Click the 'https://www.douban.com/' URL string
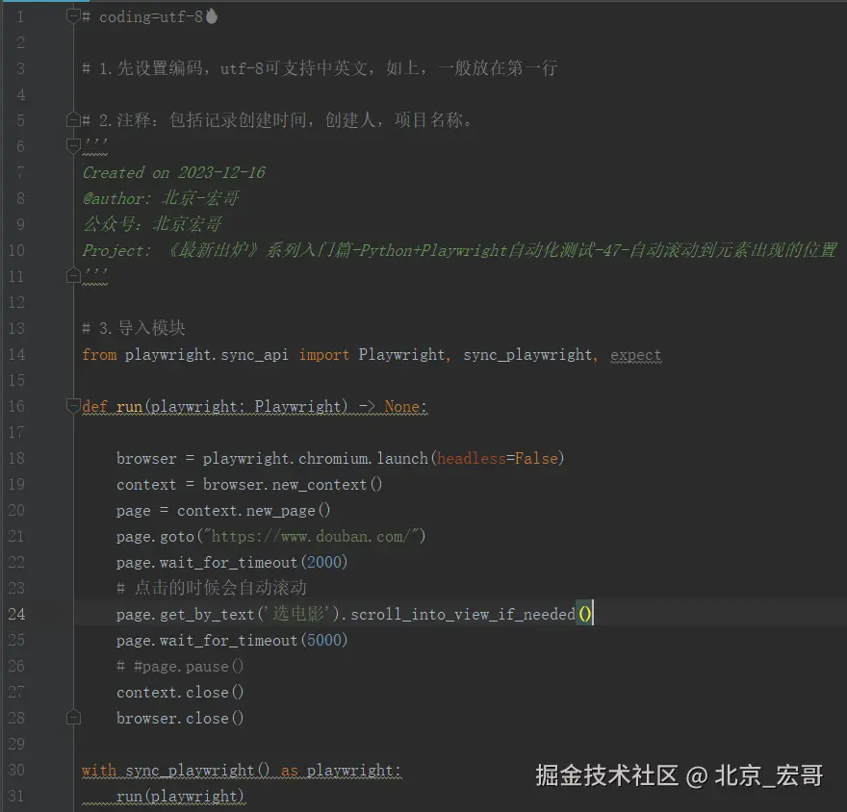Viewport: 847px width, 812px height. click(311, 536)
